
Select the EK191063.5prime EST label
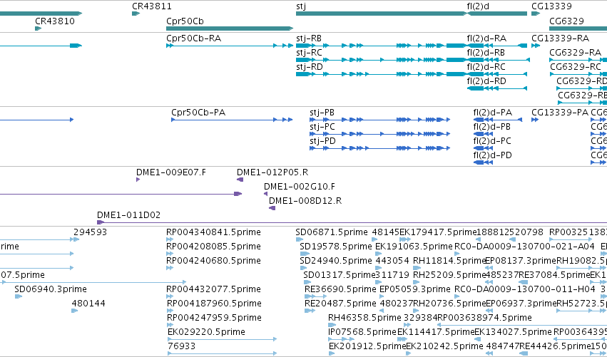point(414,247)
